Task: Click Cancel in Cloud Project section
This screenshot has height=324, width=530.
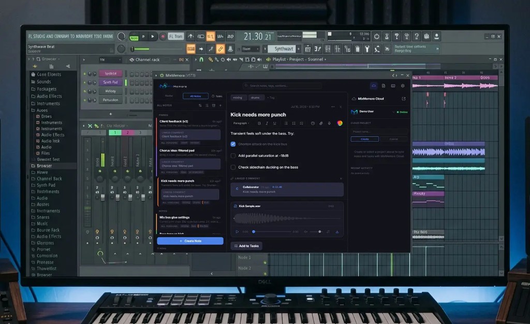Action: [393, 139]
